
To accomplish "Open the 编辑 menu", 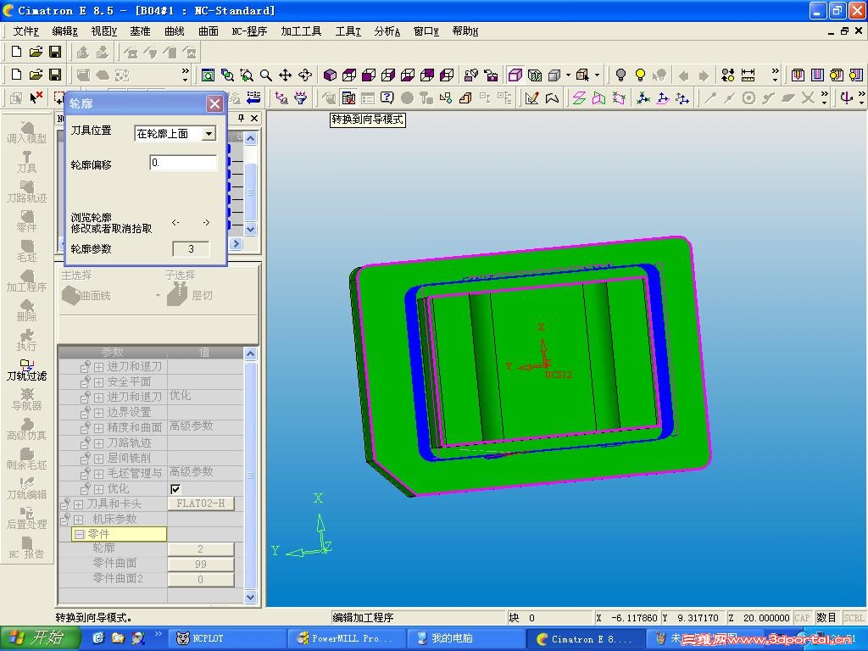I will point(64,31).
